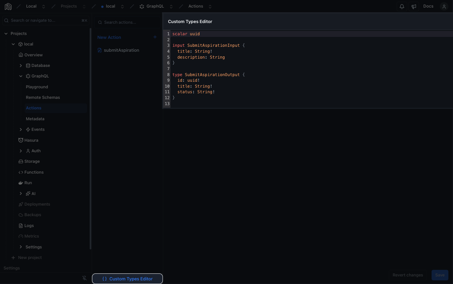Image resolution: width=453 pixels, height=284 pixels.
Task: Collapse the GraphQL tree chevron
Action: 21,76
